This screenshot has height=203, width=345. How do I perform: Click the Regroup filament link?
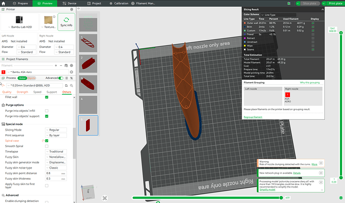[x=253, y=117]
